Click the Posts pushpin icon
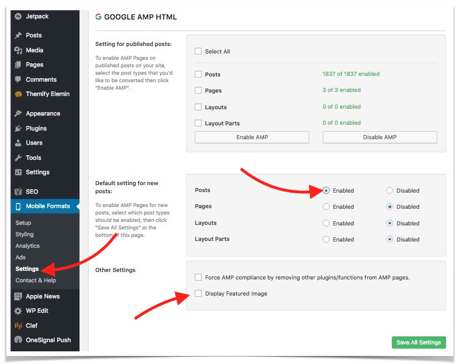This screenshot has width=461, height=364. pyautogui.click(x=18, y=36)
